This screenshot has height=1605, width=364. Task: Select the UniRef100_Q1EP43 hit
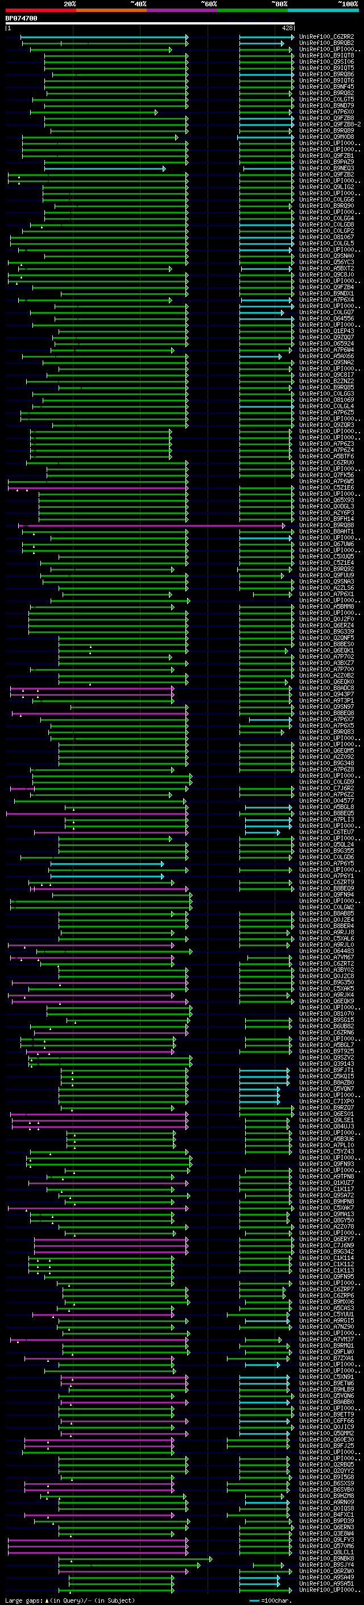click(x=326, y=331)
